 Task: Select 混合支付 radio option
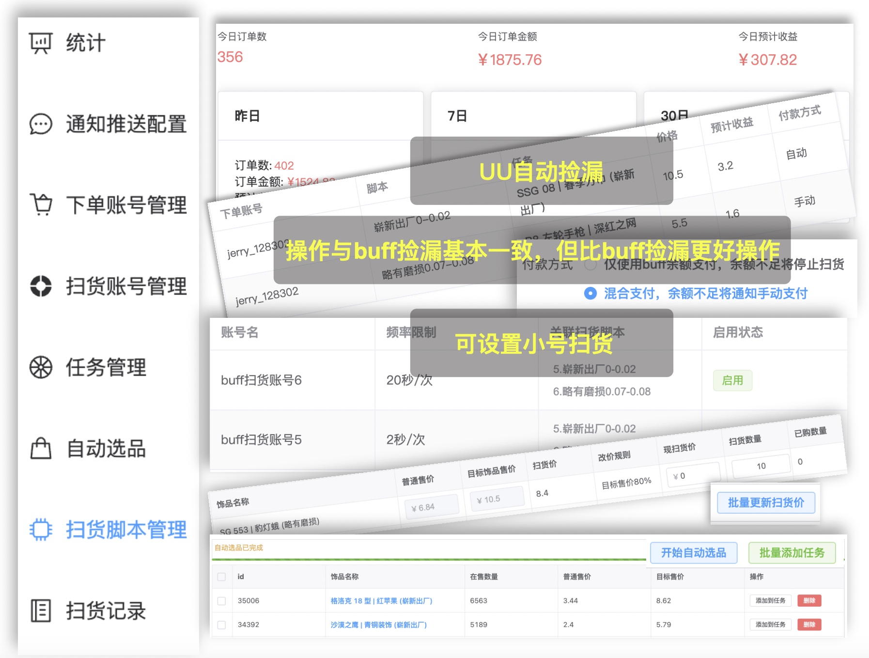coord(590,293)
